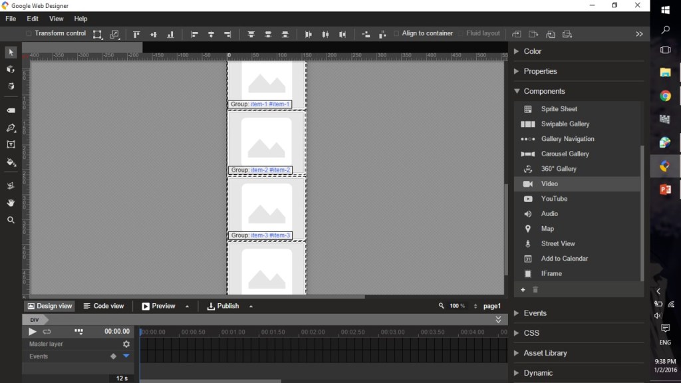Open the Publish dropdown arrow
Screen dimensions: 681x383
coord(251,307)
